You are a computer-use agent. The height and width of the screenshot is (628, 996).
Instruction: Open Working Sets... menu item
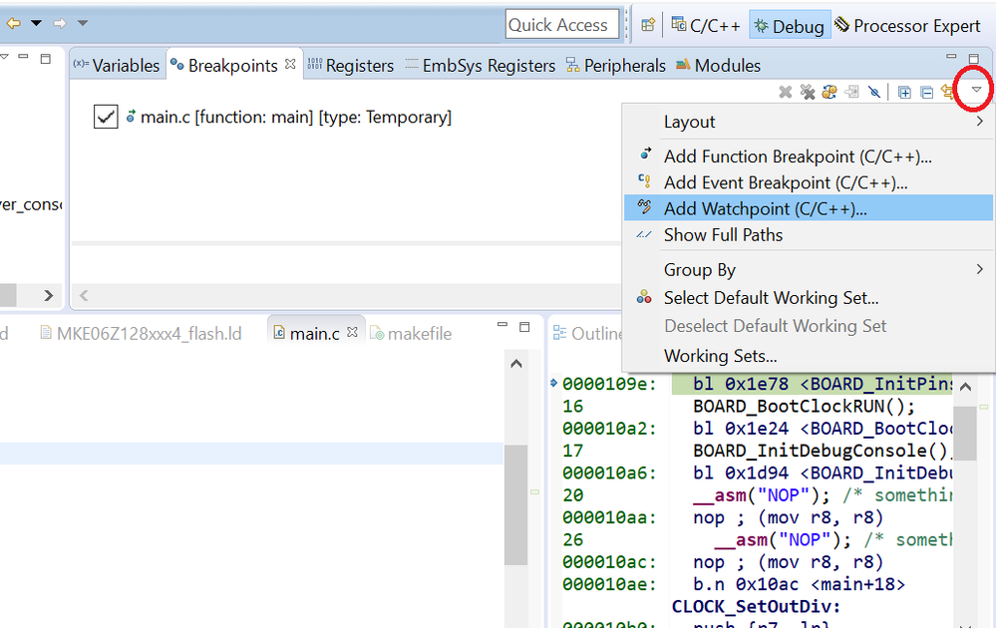coord(808,356)
